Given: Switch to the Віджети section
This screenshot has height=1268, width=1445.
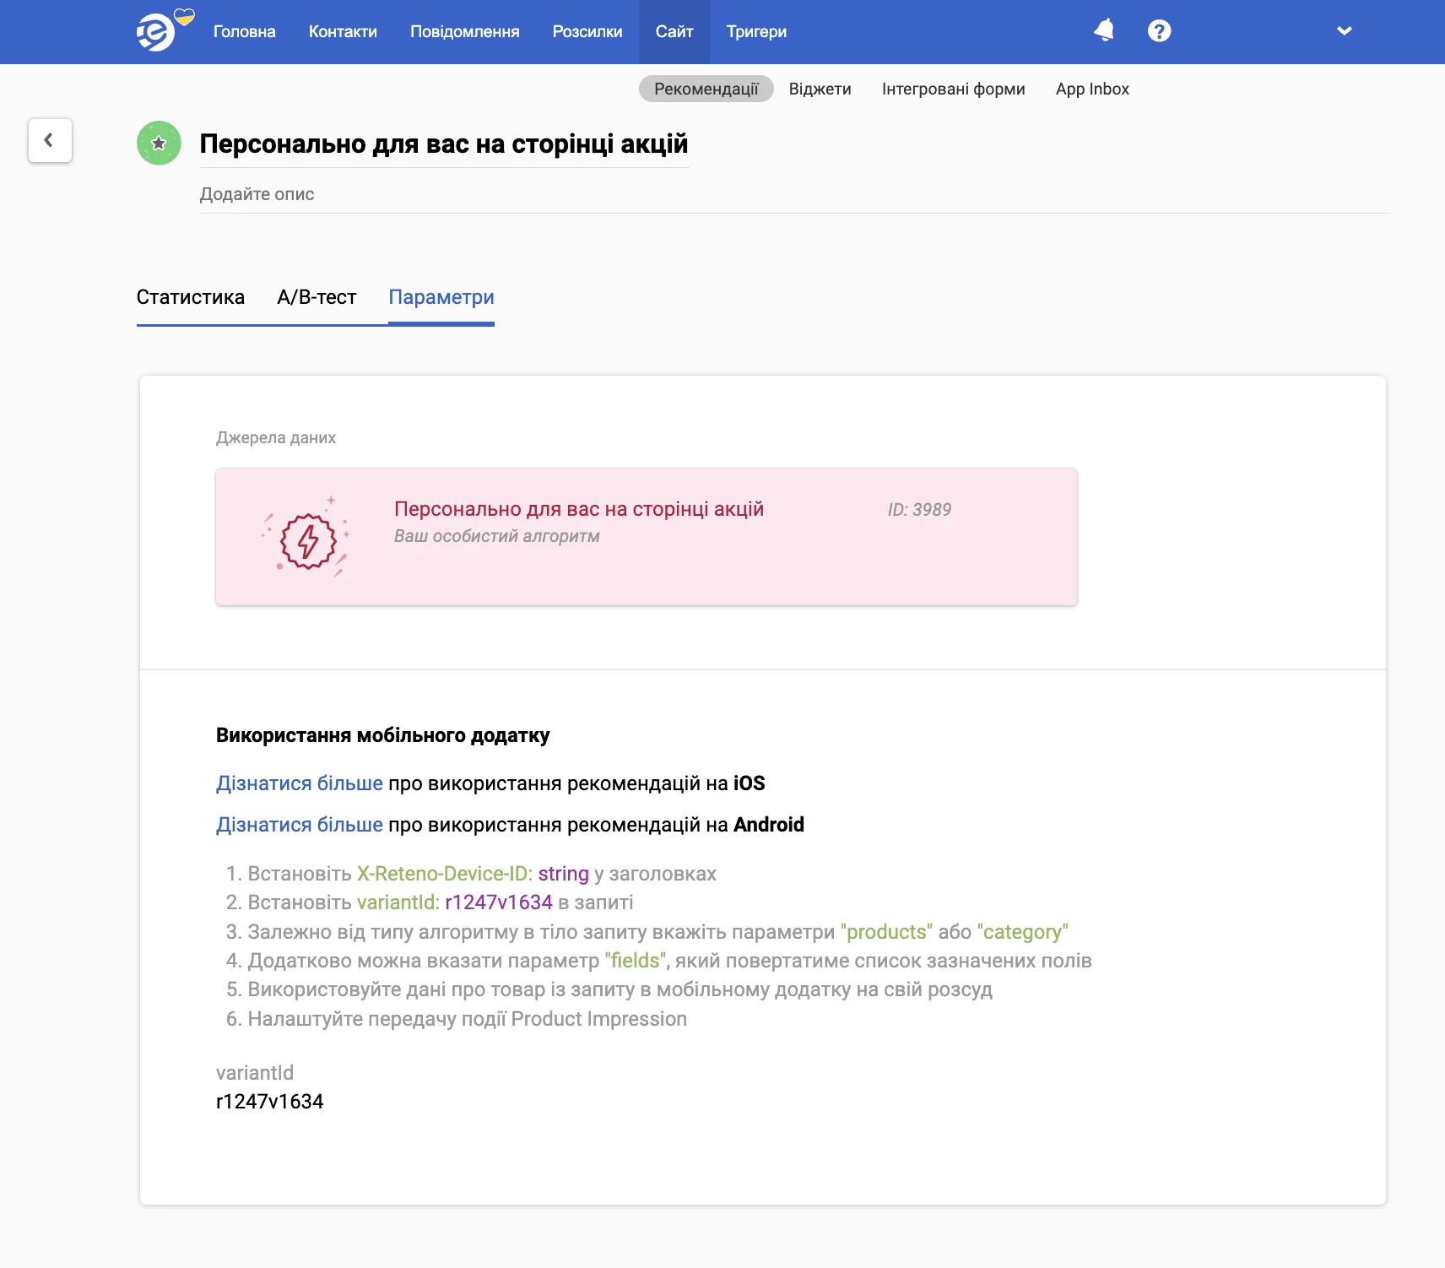Looking at the screenshot, I should (x=820, y=89).
